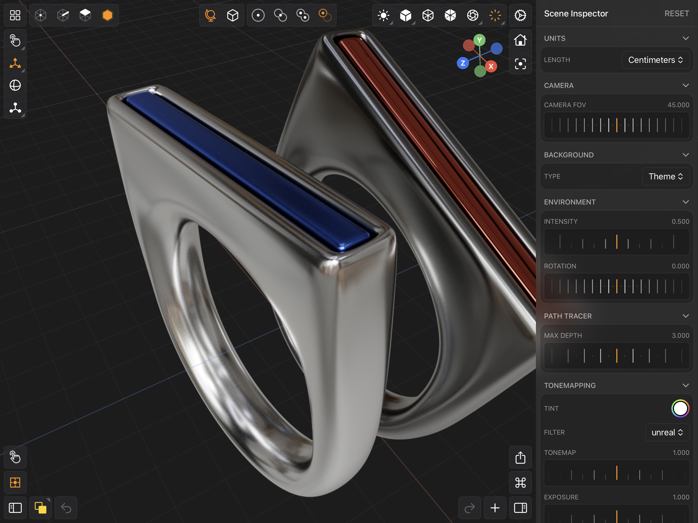Open the Centimeters length dropdown
Screen dimensions: 698x523
655,60
